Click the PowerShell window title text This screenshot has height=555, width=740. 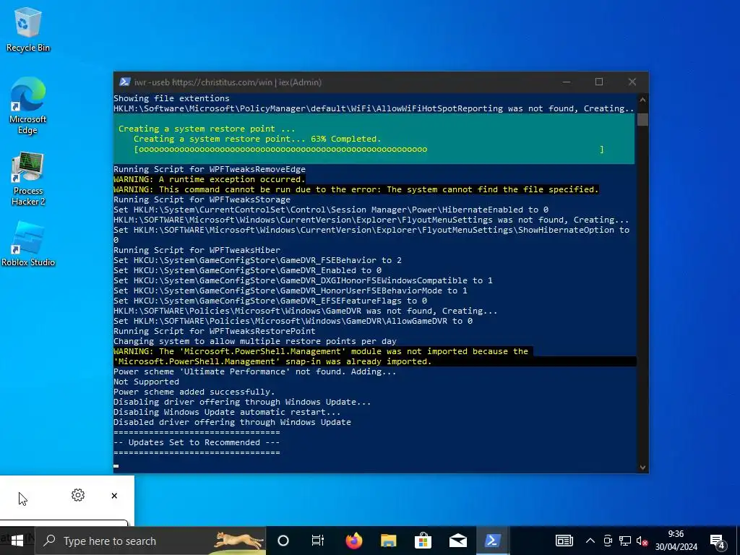point(228,82)
